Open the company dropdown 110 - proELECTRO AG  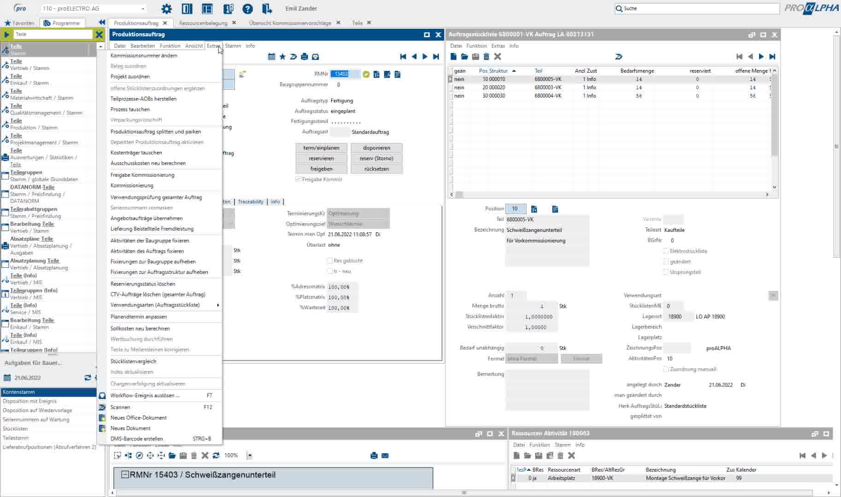[142, 9]
